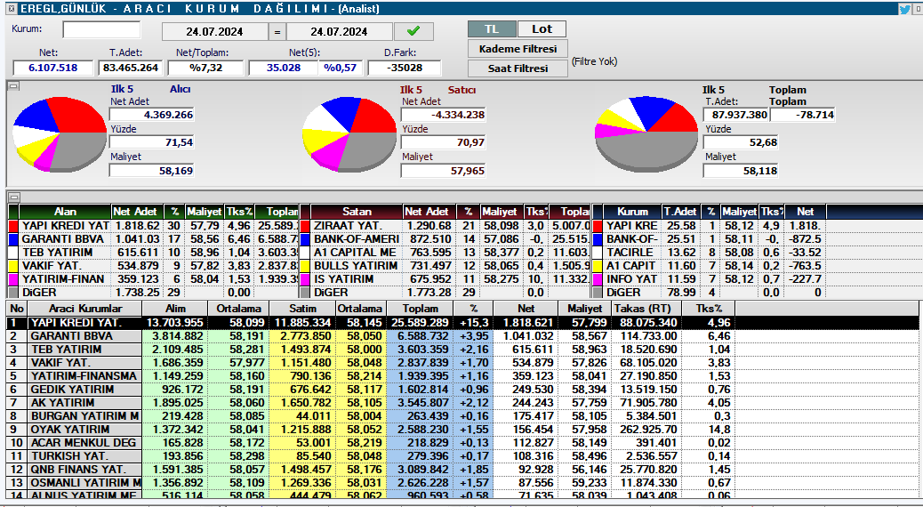Select the OYAK YATIRIM row
The image size is (923, 507).
coord(462,430)
